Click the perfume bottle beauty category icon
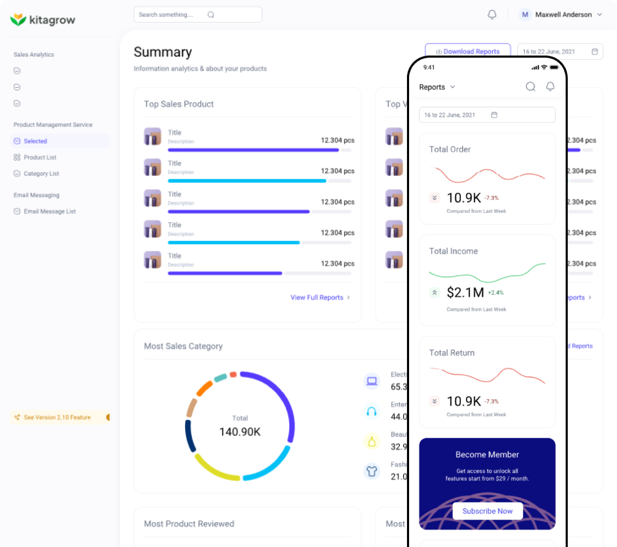Image resolution: width=617 pixels, height=547 pixels. [372, 441]
